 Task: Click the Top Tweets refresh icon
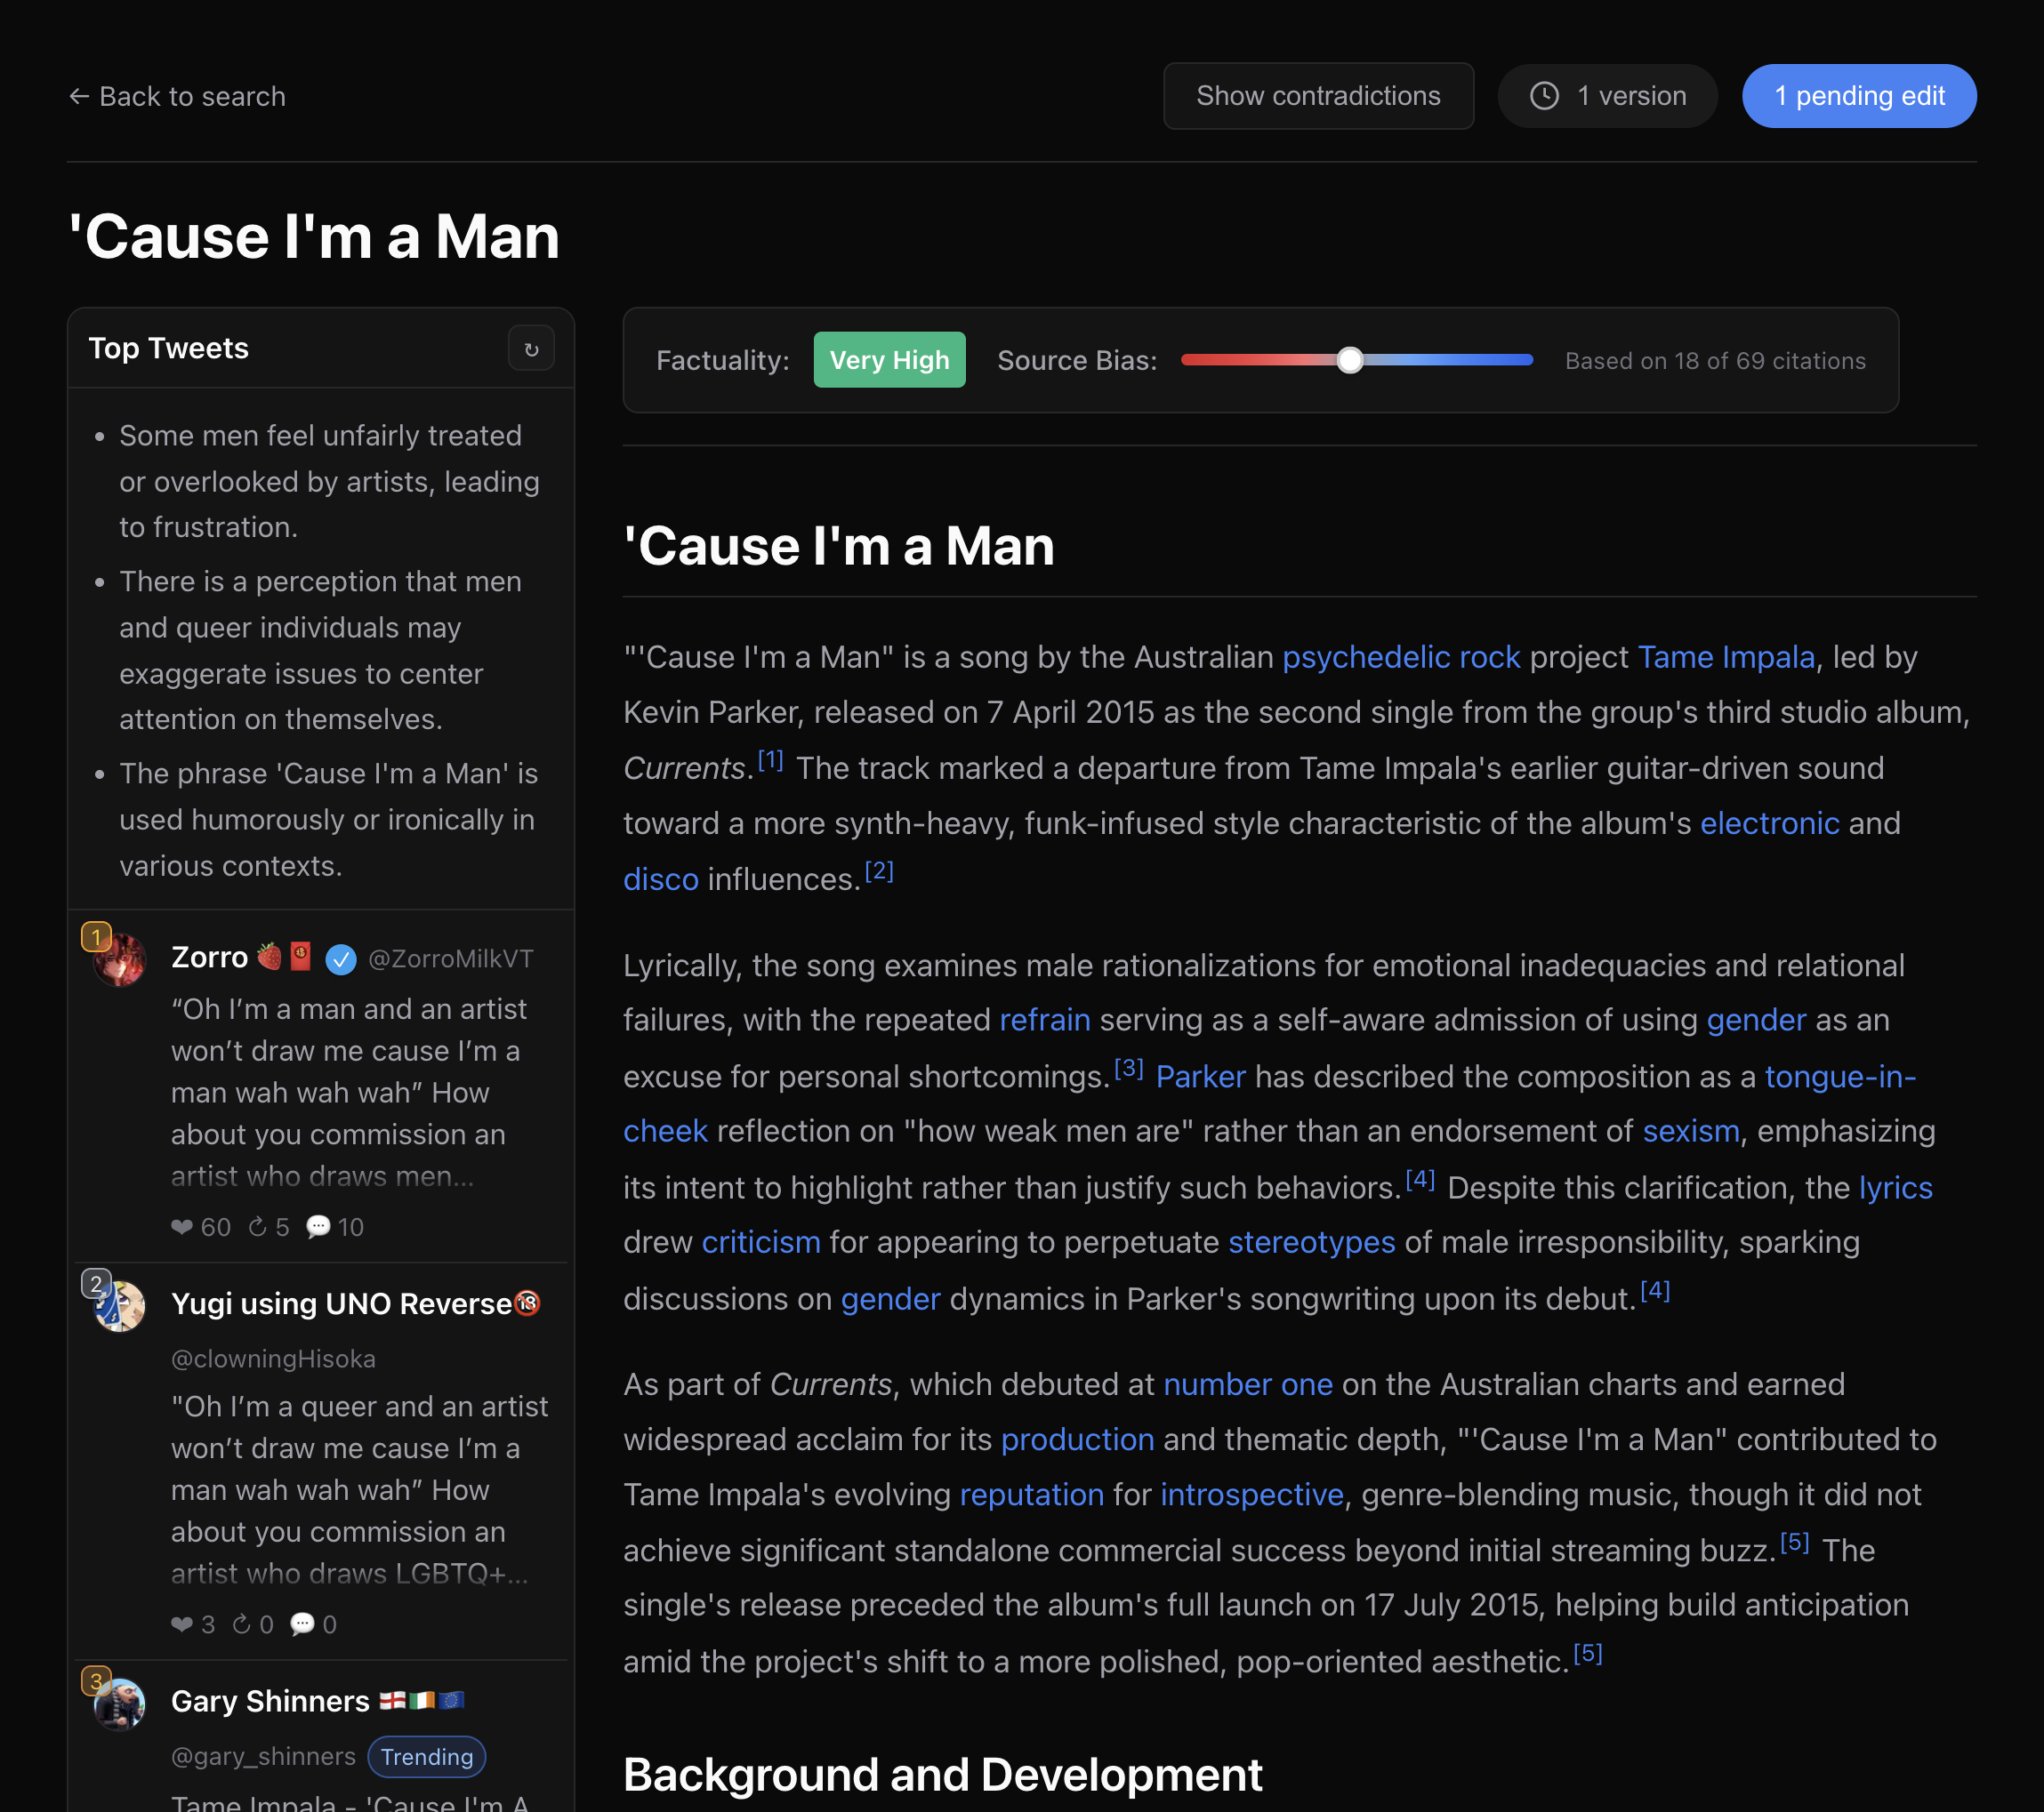pyautogui.click(x=531, y=349)
